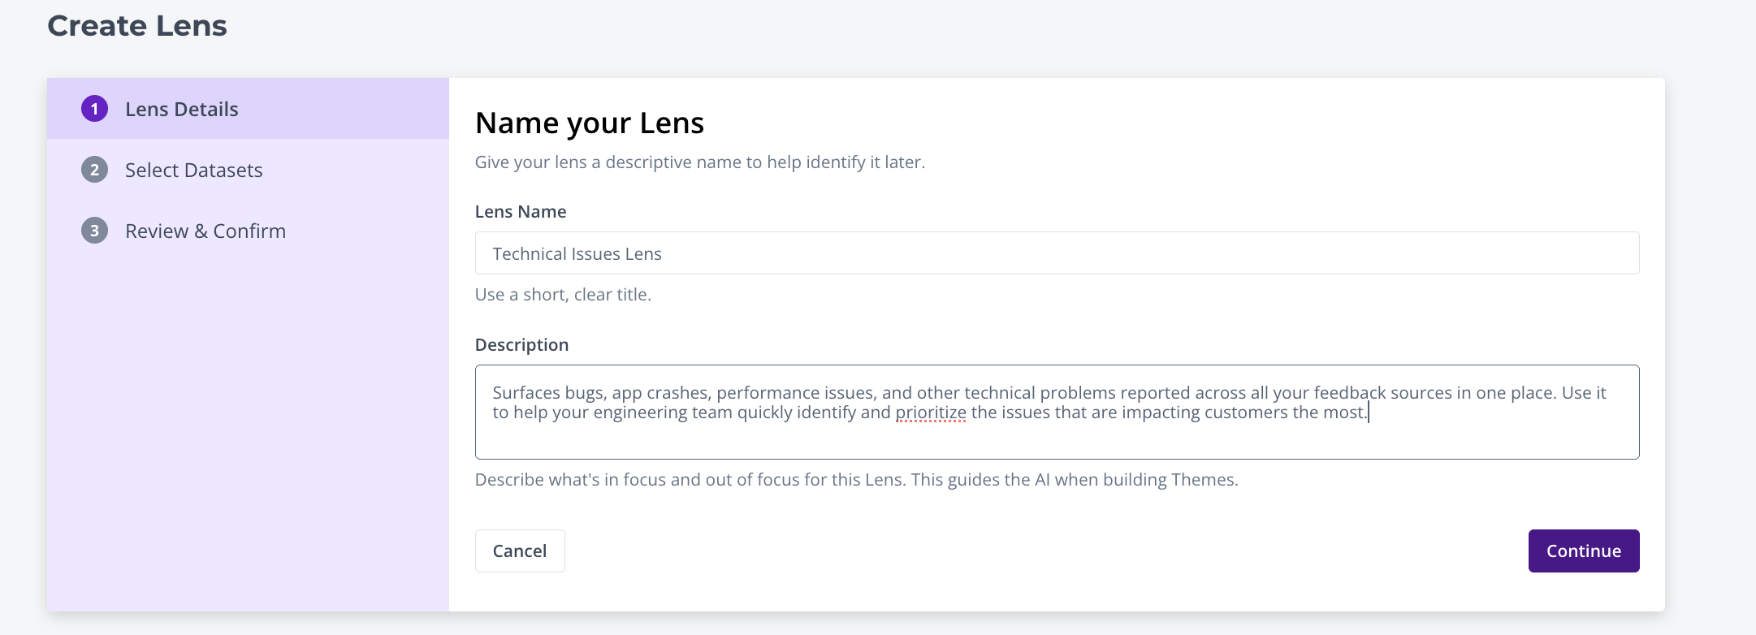Click the hint text about guiding AI Themes
The width and height of the screenshot is (1756, 635).
coord(856,480)
